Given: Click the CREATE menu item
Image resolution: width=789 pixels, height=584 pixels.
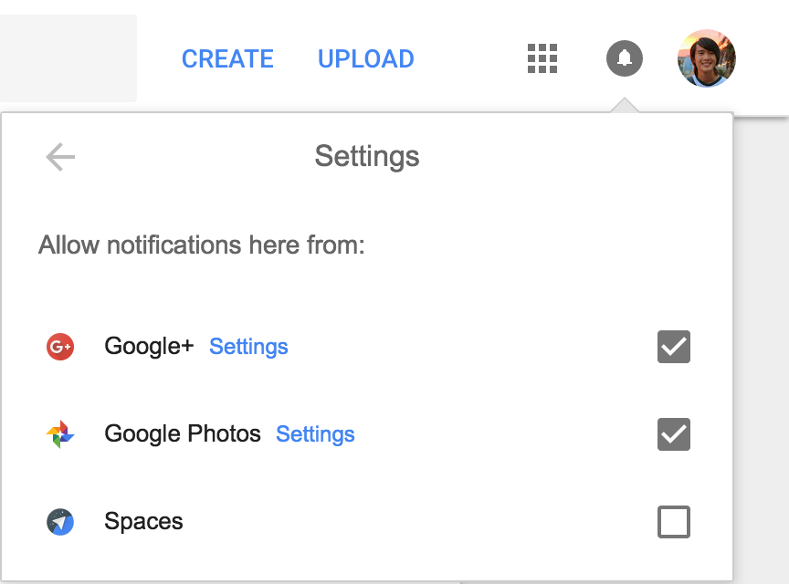Looking at the screenshot, I should pos(227,58).
